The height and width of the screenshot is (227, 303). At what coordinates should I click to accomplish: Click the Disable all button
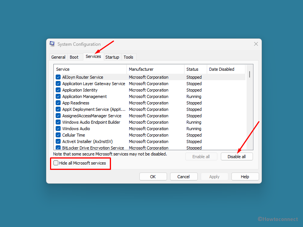237,157
